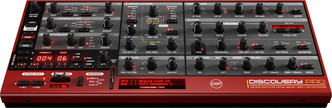Open the Bnk bank selector
Image resolution: width=332 pixels, height=108 pixels.
tap(152, 84)
